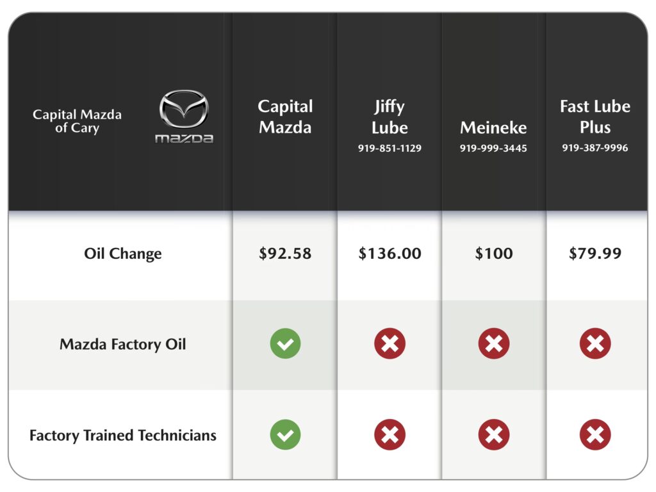Screen dimensions: 656x492
Task: Click the Mazda logo emblem
Action: 184,110
